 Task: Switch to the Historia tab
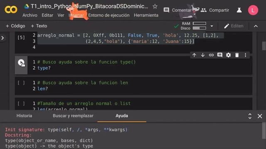[24, 116]
